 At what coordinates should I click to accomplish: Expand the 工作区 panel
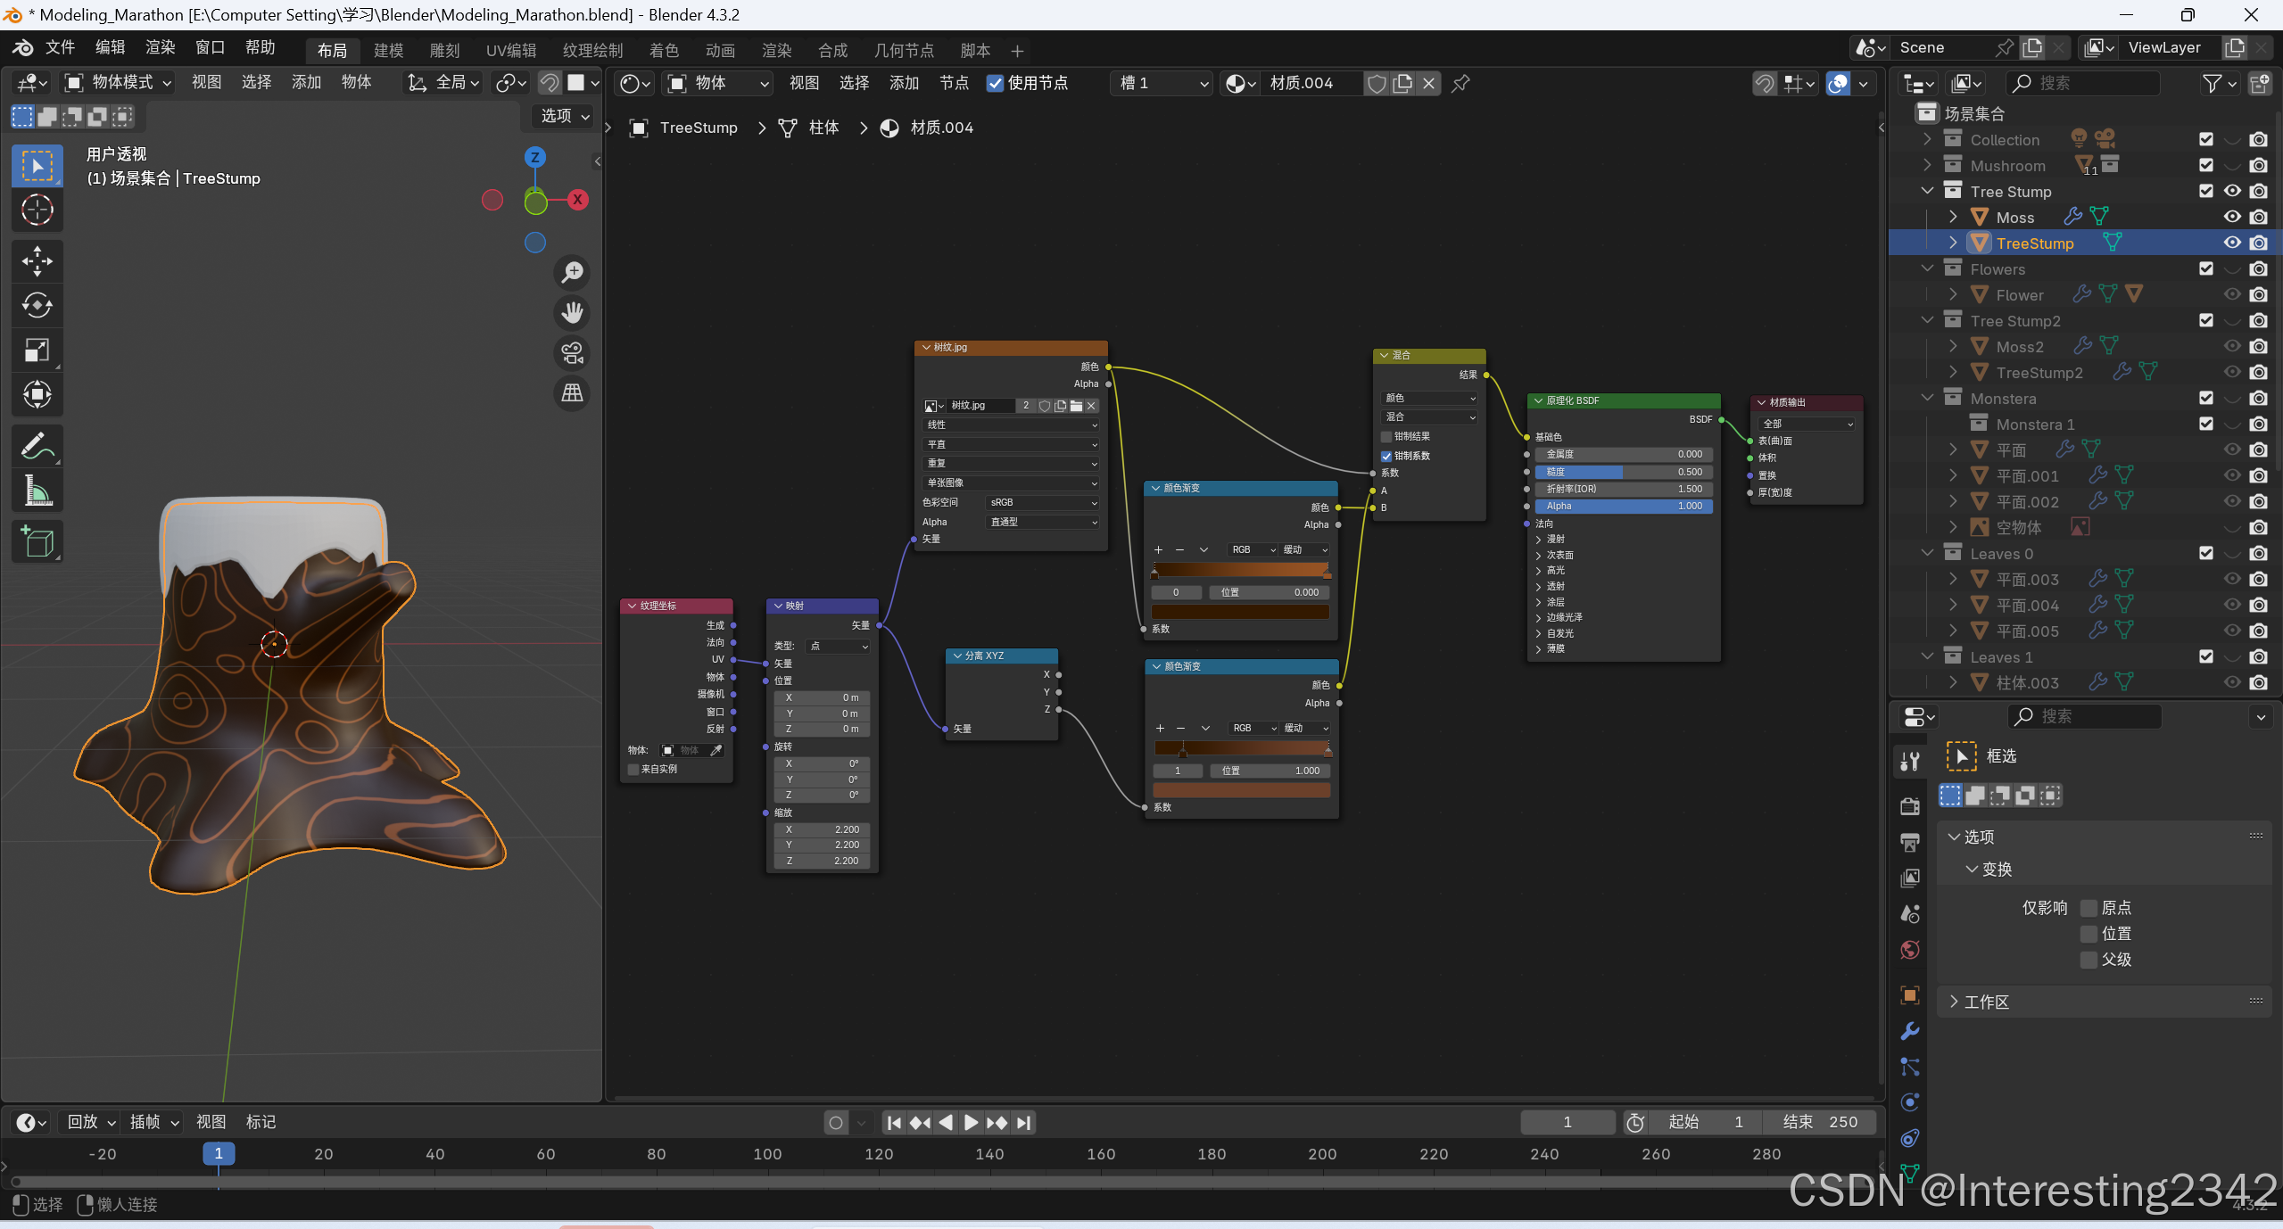[x=1985, y=1002]
